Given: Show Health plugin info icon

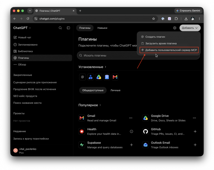Looking at the screenshot, I should coord(131,131).
